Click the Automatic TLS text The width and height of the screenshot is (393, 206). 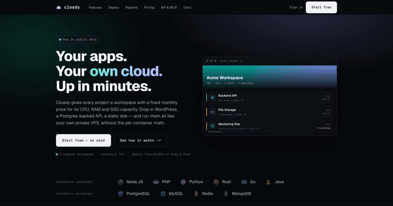(x=113, y=154)
